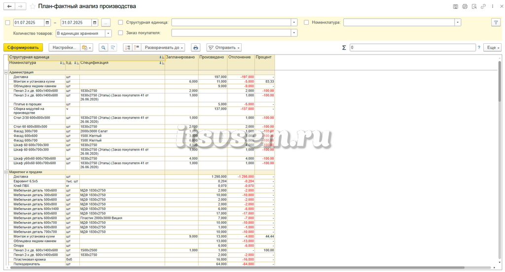Open report variants dropdown beside Настройки
The width and height of the screenshot is (505, 272).
point(87,48)
